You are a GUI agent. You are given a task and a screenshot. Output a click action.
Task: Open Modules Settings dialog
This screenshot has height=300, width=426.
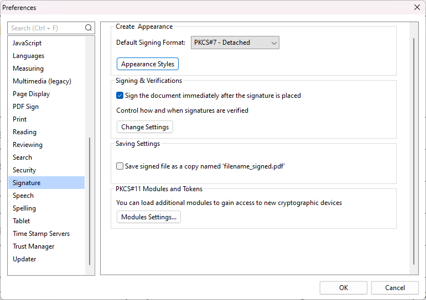[x=149, y=217]
